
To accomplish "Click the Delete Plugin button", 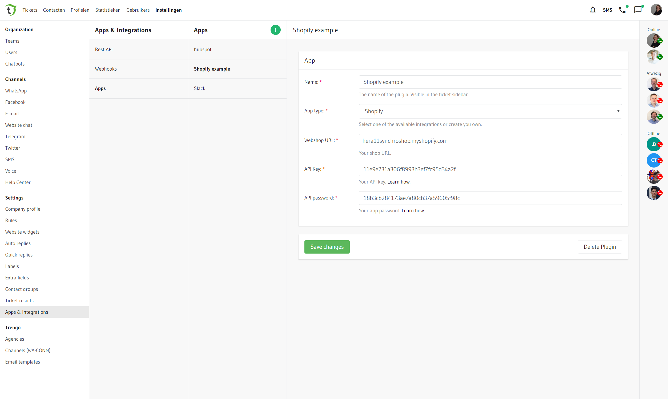I will click(x=600, y=247).
